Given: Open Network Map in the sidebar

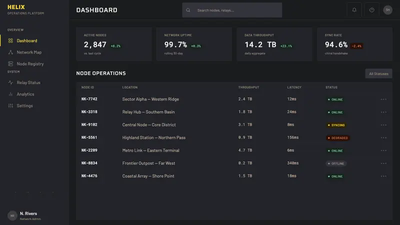Looking at the screenshot, I should [x=34, y=52].
